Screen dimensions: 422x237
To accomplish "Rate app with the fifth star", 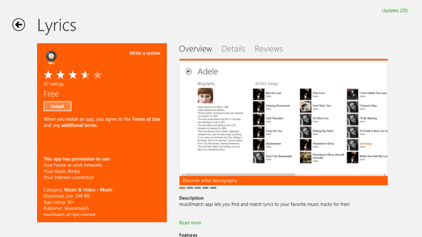I will pyautogui.click(x=97, y=75).
